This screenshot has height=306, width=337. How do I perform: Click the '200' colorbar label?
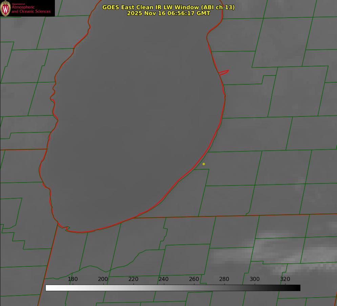(103, 279)
